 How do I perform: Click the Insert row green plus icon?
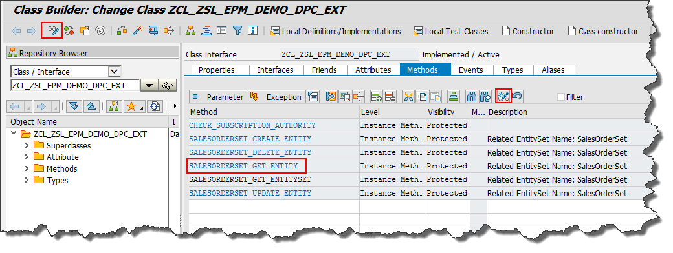click(377, 97)
